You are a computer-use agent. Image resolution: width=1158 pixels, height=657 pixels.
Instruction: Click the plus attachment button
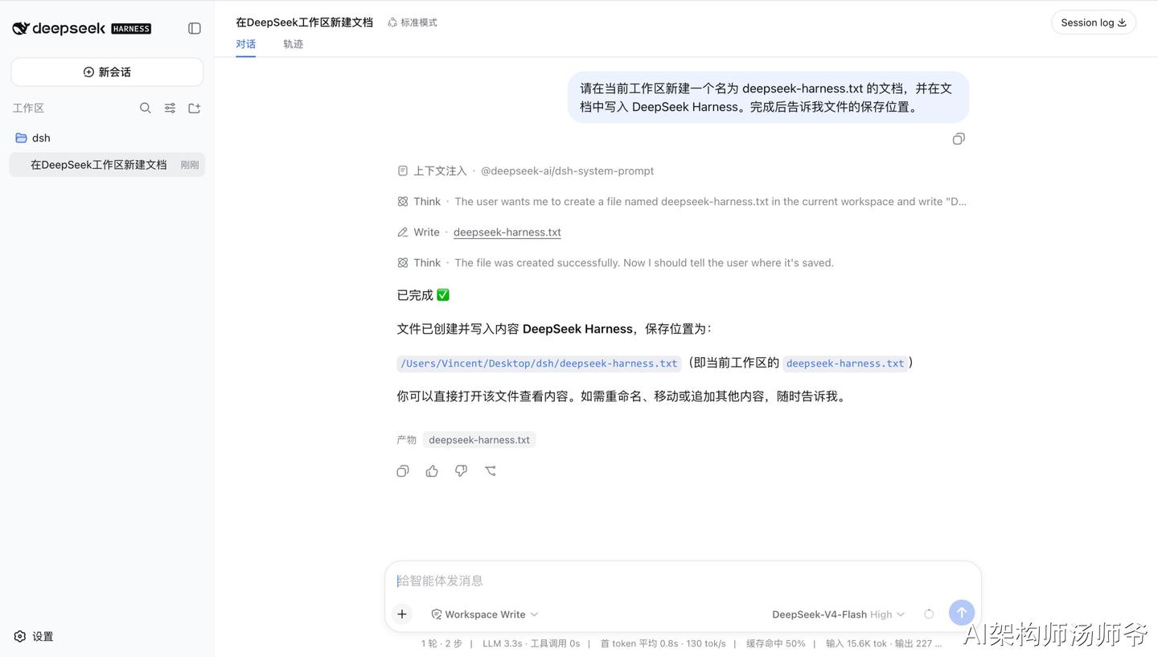click(402, 614)
